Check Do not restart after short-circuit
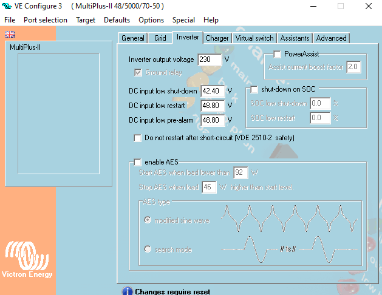The width and height of the screenshot is (382, 295). click(137, 138)
